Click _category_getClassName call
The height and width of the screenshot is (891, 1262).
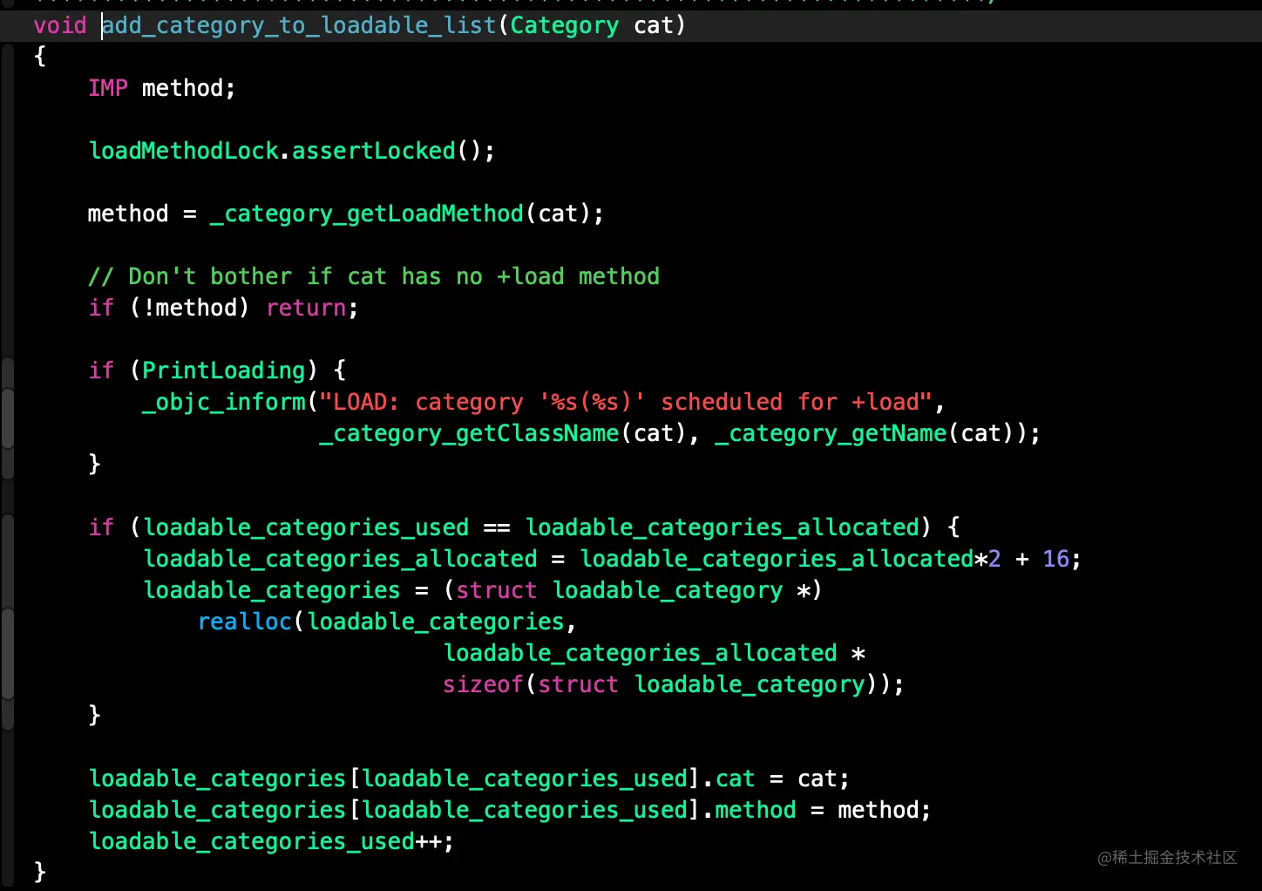point(469,433)
